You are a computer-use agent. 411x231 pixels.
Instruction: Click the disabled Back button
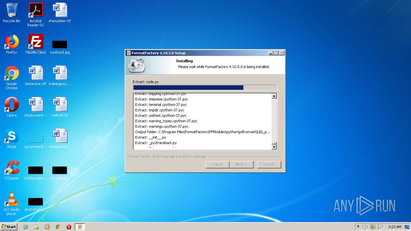(217, 165)
